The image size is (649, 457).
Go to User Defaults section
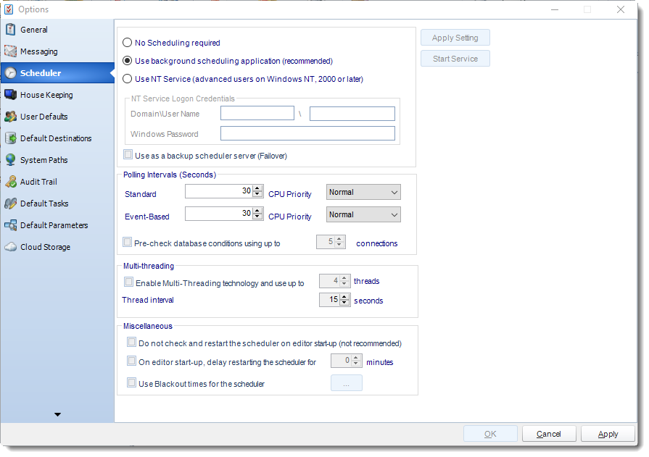pos(57,117)
